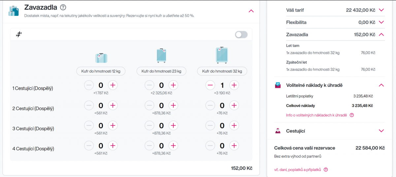396x177 pixels.
Task: Remove 32 kg bag for passenger 1
Action: click(x=210, y=86)
